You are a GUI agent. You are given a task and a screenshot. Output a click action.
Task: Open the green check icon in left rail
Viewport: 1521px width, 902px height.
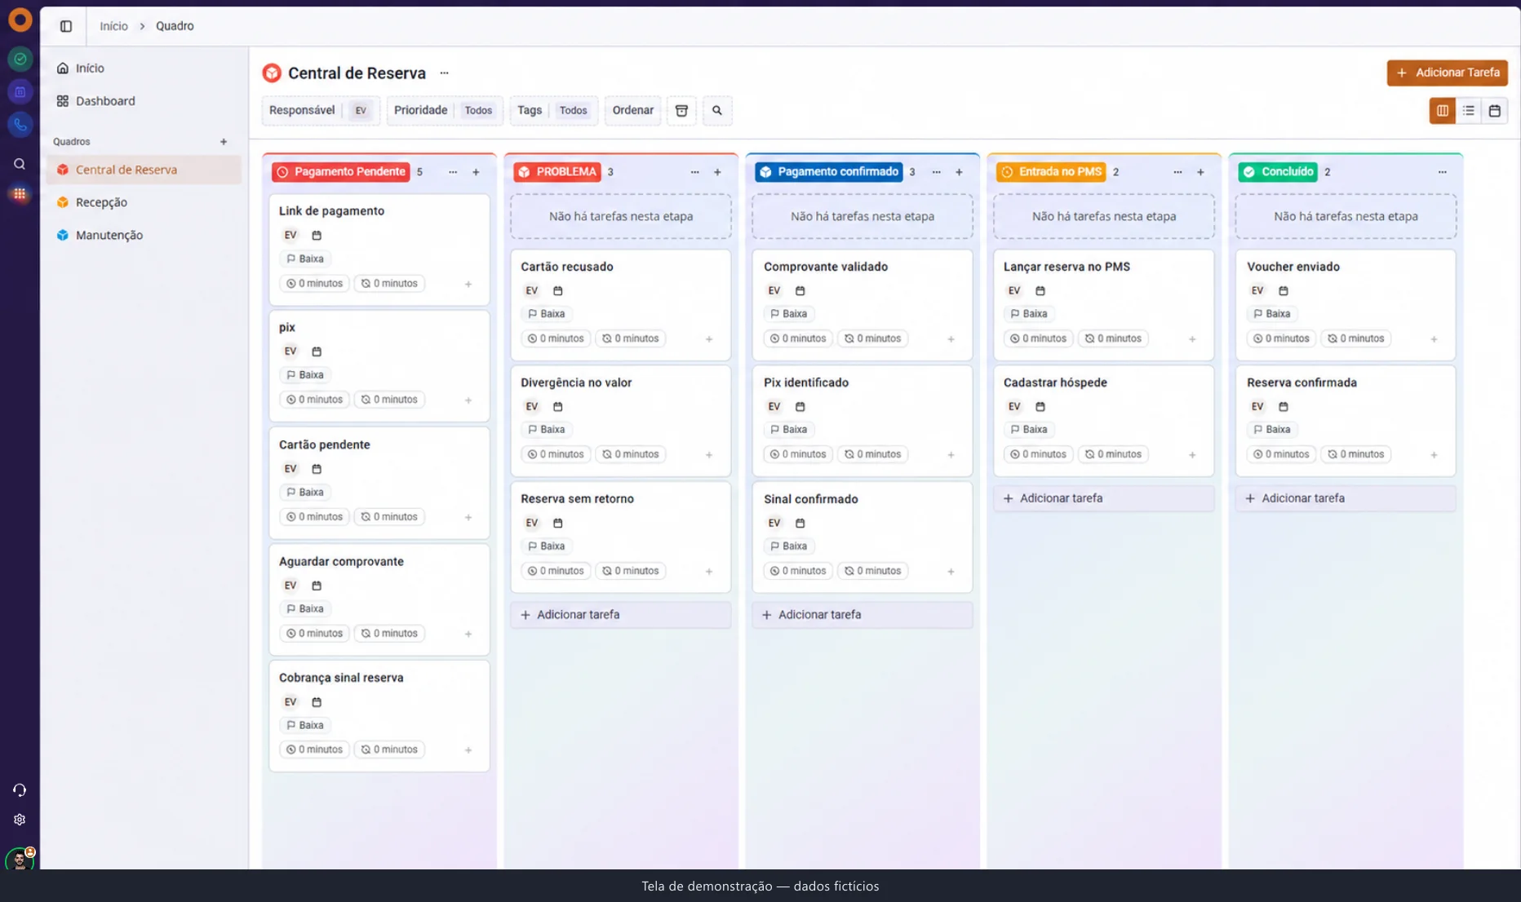pos(20,59)
